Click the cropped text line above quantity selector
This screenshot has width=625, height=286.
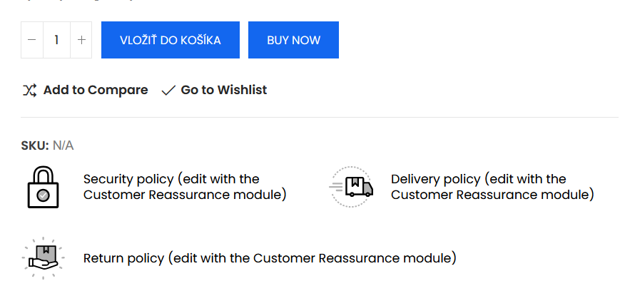point(78,1)
